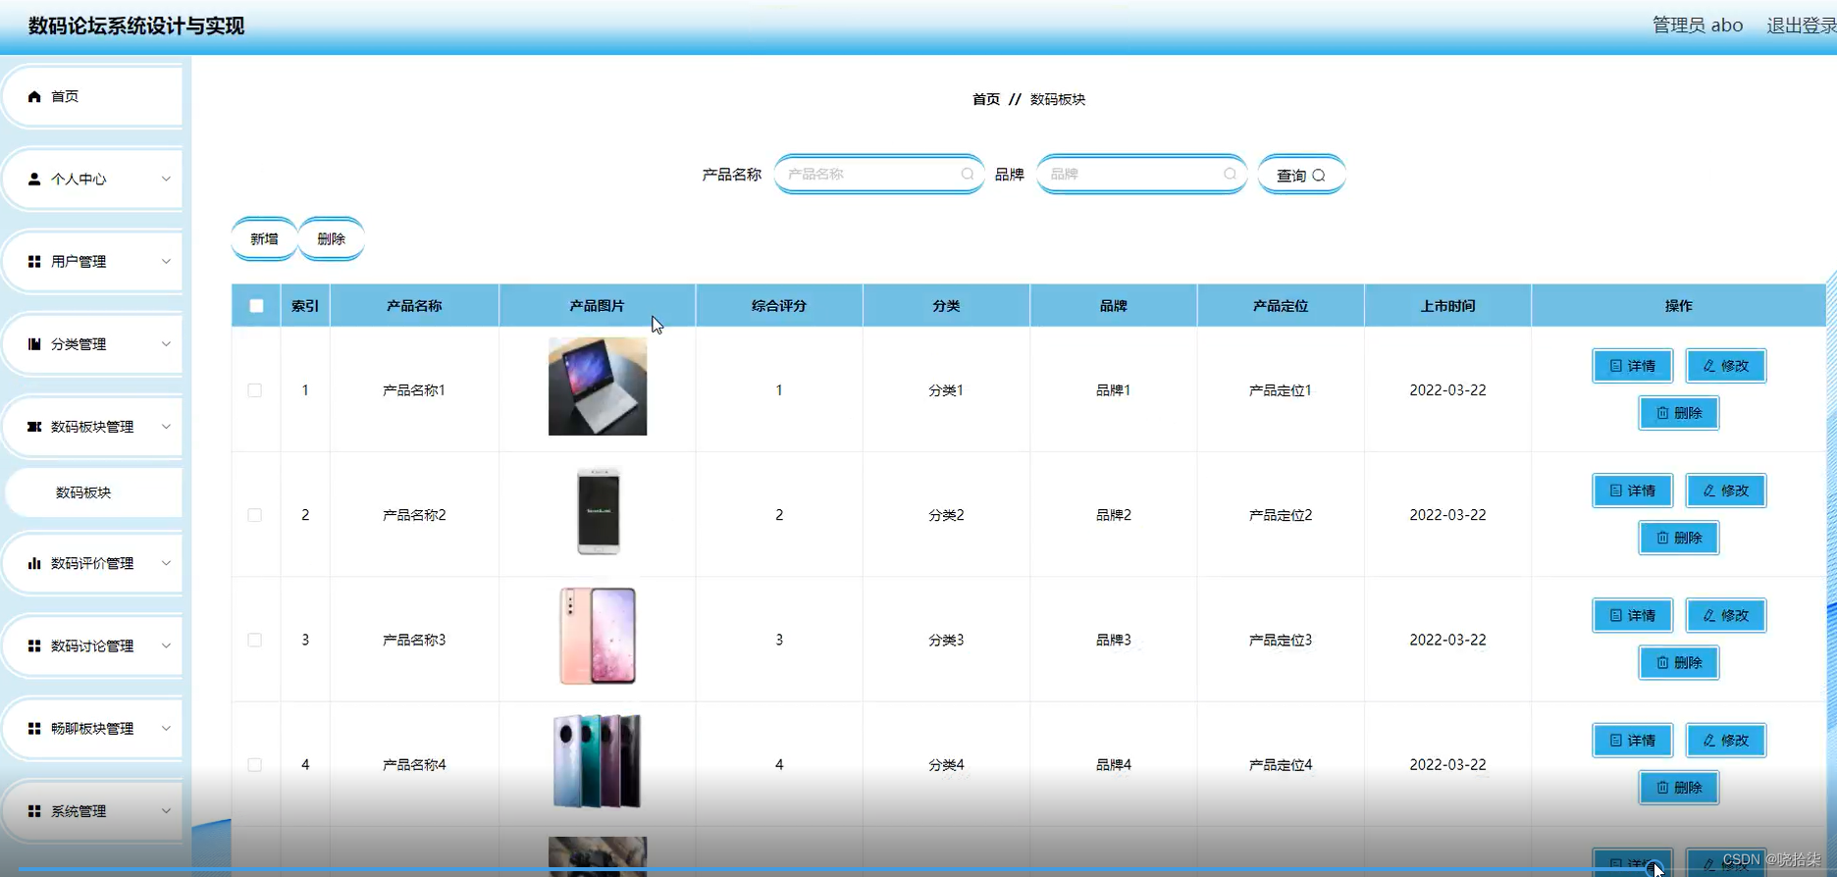Click 删除 for 产品名称1 row
This screenshot has width=1837, height=877.
pos(1679,413)
